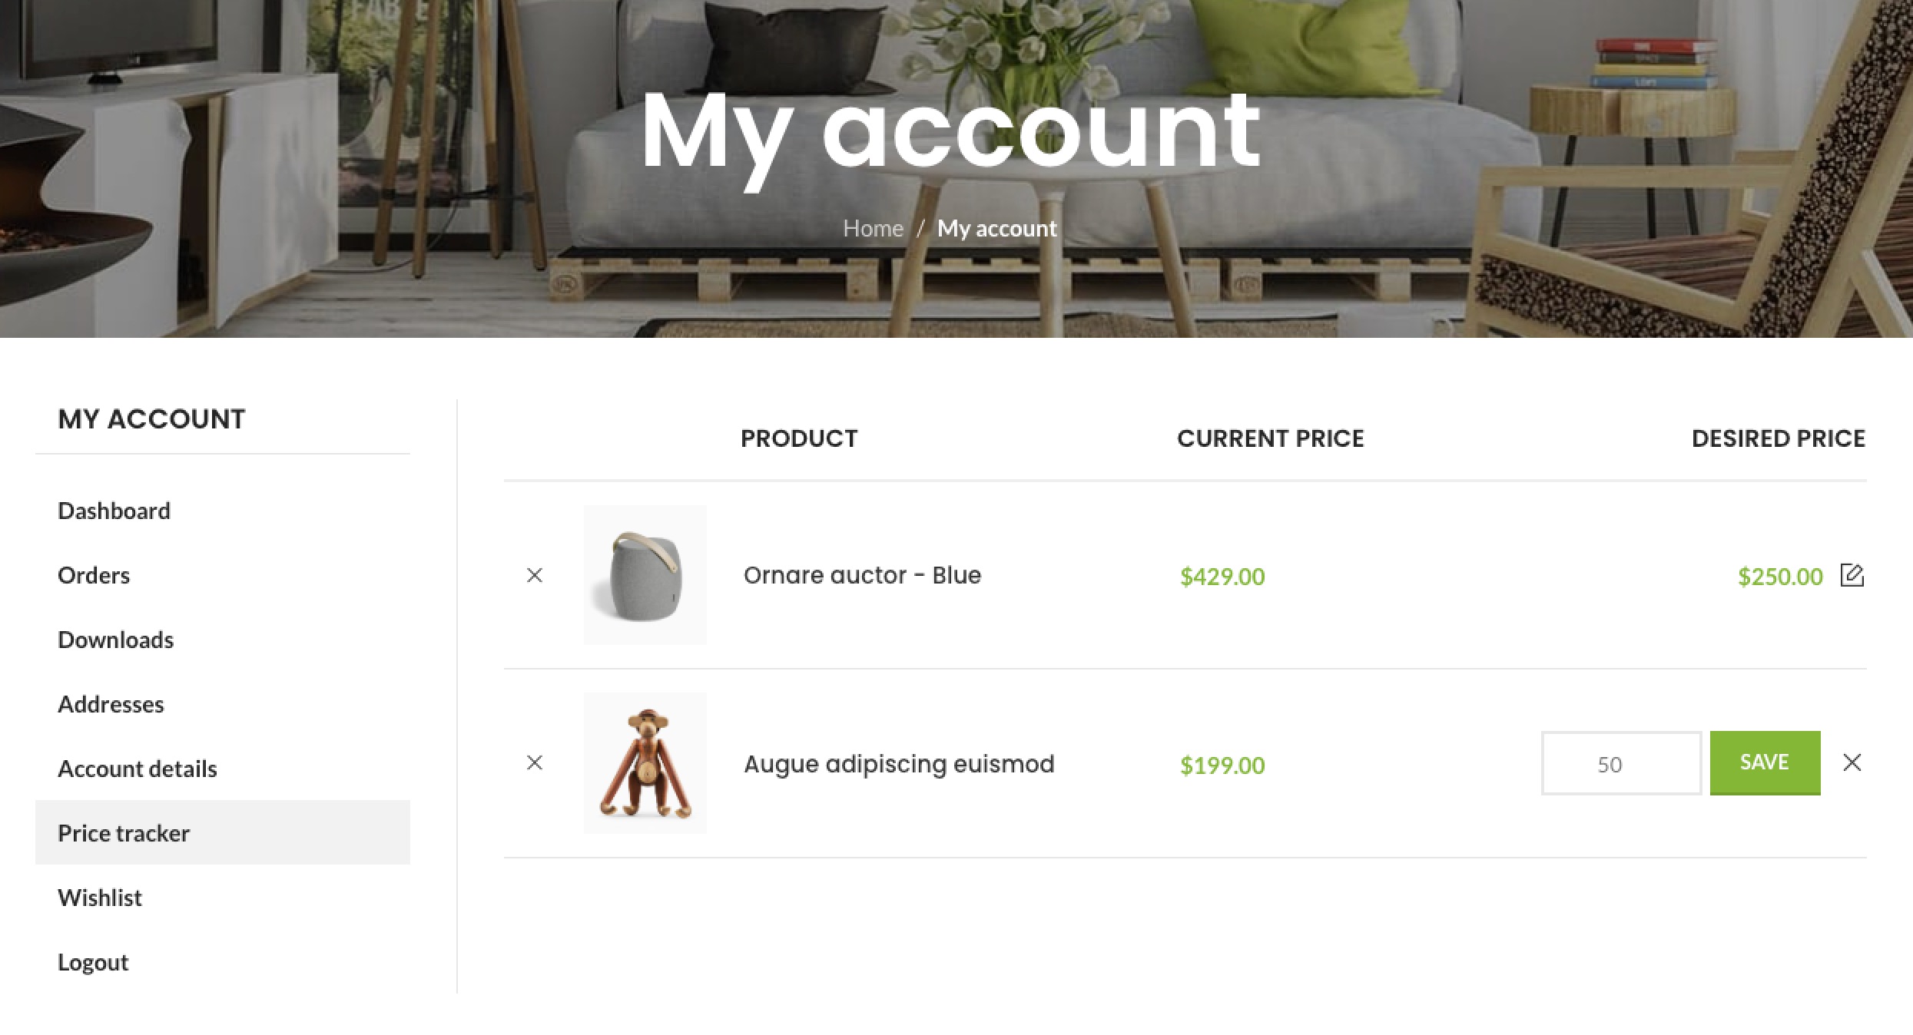The image size is (1913, 1035).
Task: Edit desired price for Ornare auctor
Action: point(1852,575)
